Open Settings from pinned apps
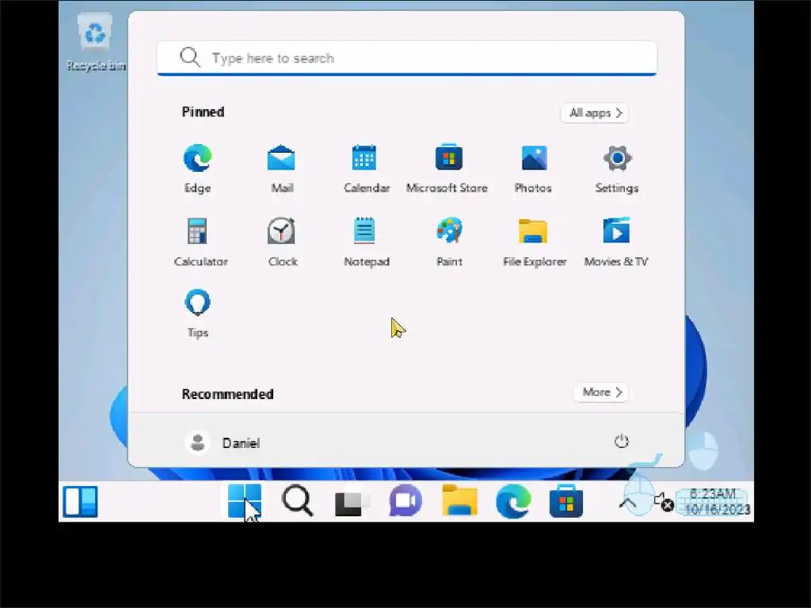 616,169
